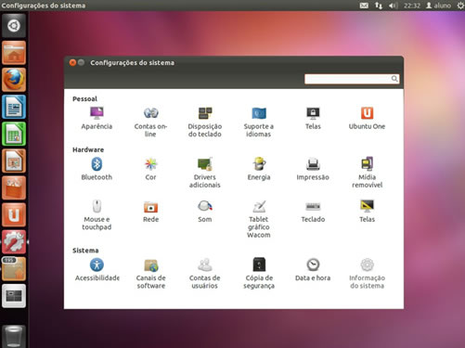Click the Sistema section heading
The image size is (465, 348).
[x=85, y=251]
